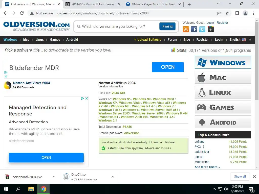Click the browser forward arrow

coord(14,13)
